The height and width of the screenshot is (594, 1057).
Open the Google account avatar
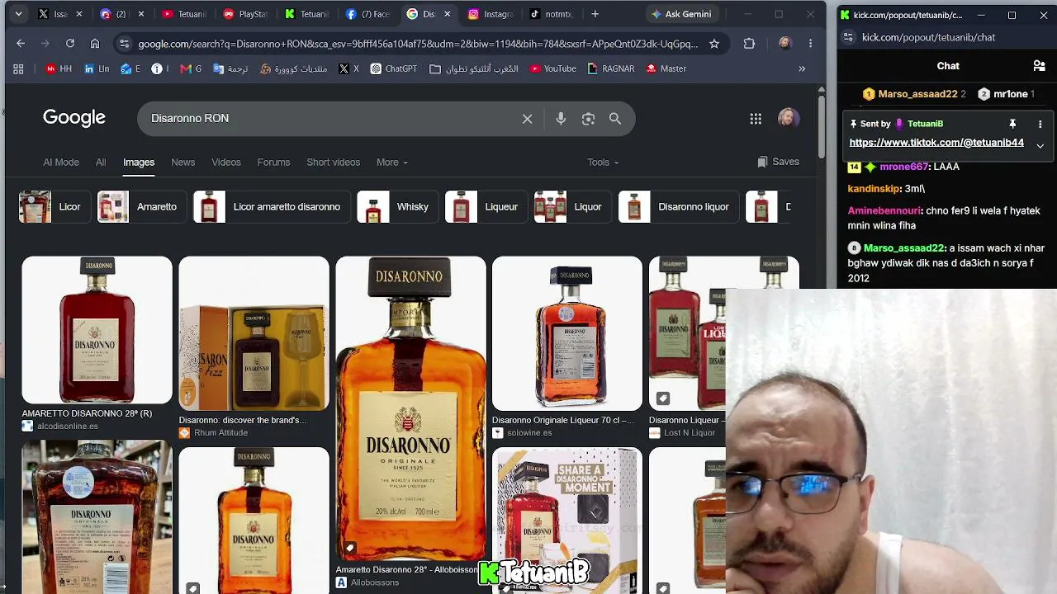click(789, 118)
